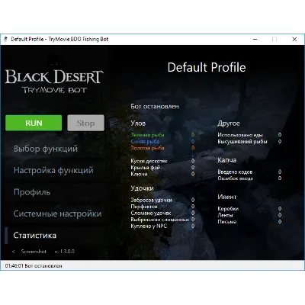
Task: Click the Коробки counter row
Action: tap(249, 209)
